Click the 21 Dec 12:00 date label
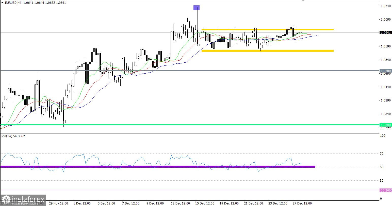The height and width of the screenshot is (206, 392). pos(253,203)
